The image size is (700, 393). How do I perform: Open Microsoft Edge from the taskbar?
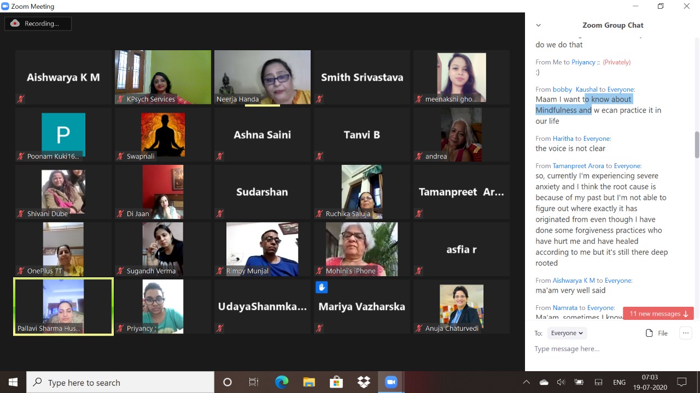pyautogui.click(x=282, y=382)
